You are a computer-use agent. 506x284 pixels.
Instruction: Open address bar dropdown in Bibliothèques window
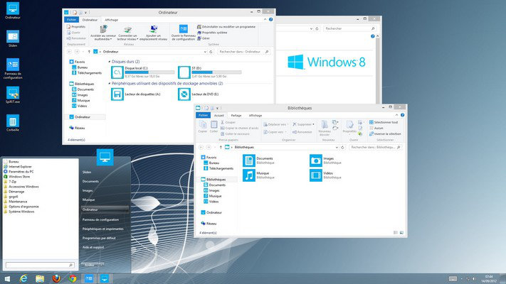point(337,147)
